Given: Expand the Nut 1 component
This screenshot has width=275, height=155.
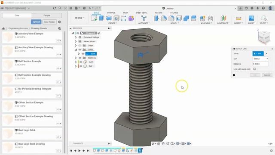Looking at the screenshot, I should click(x=76, y=62).
